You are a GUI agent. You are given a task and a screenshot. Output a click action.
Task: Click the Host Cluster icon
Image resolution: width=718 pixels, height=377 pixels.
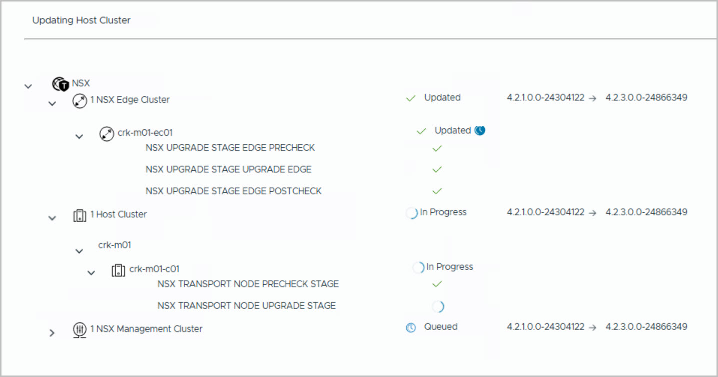coord(80,216)
